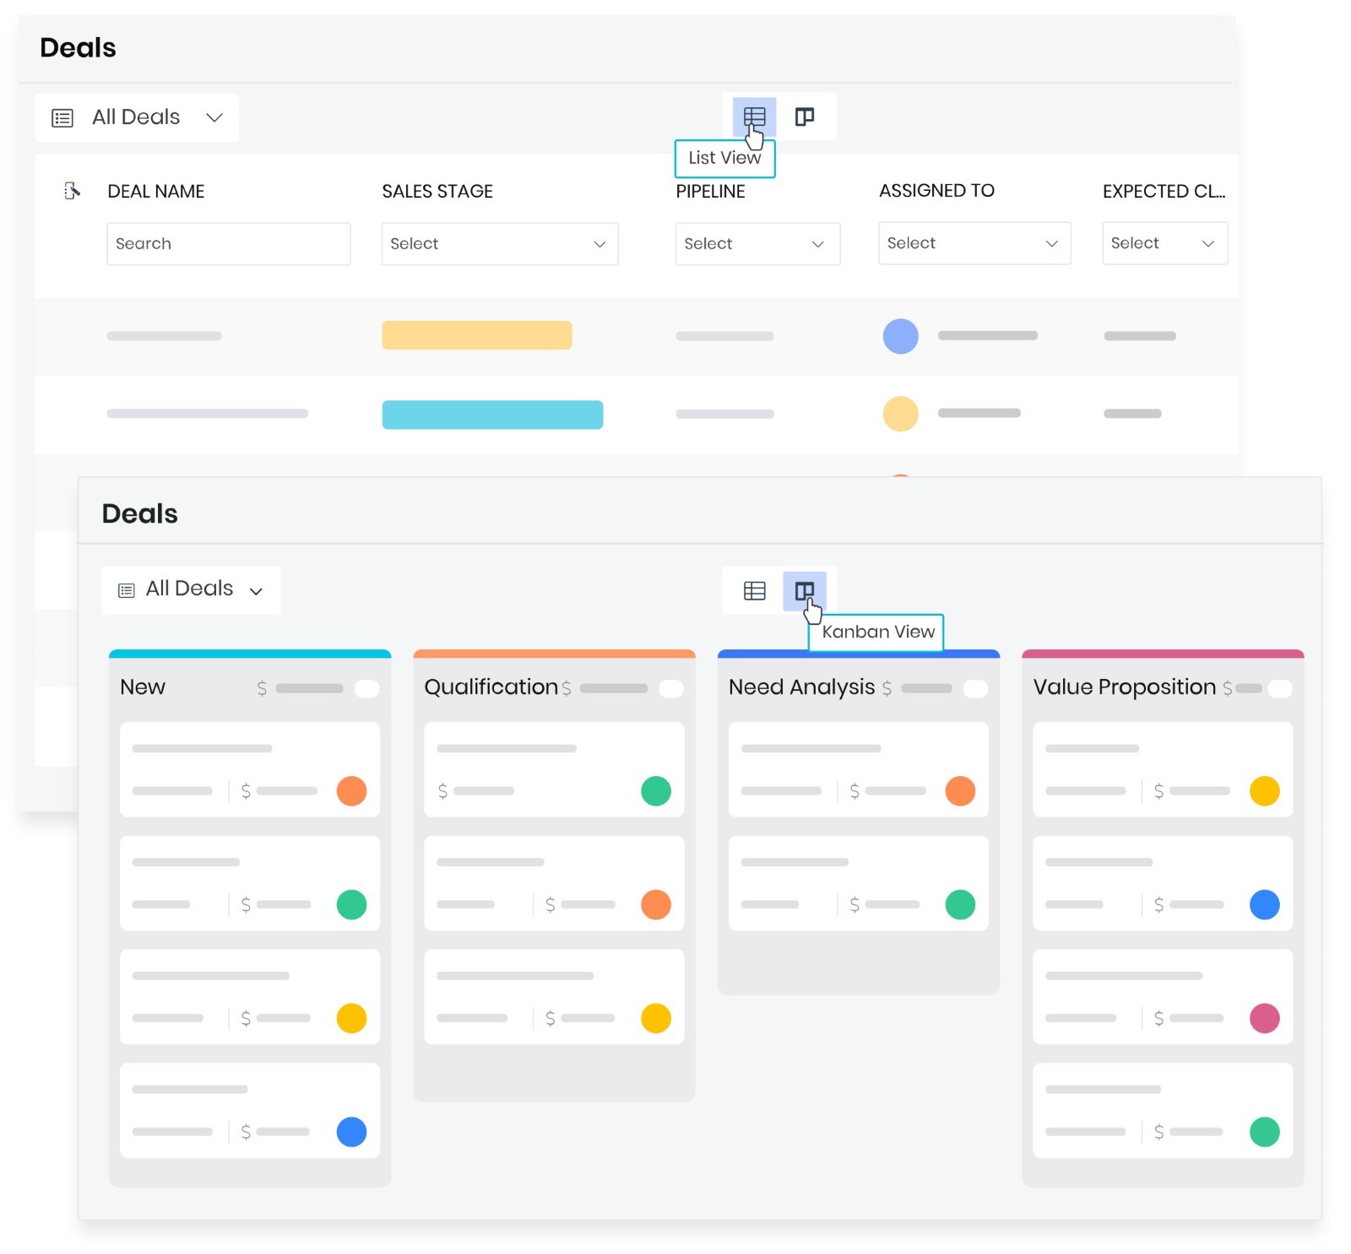Toggle the switch in Qualification column header
This screenshot has width=1351, height=1254.
[x=671, y=688]
